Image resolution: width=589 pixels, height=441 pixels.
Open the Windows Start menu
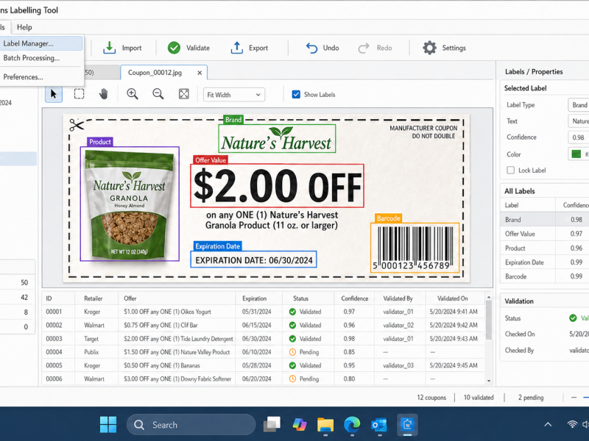pos(108,425)
